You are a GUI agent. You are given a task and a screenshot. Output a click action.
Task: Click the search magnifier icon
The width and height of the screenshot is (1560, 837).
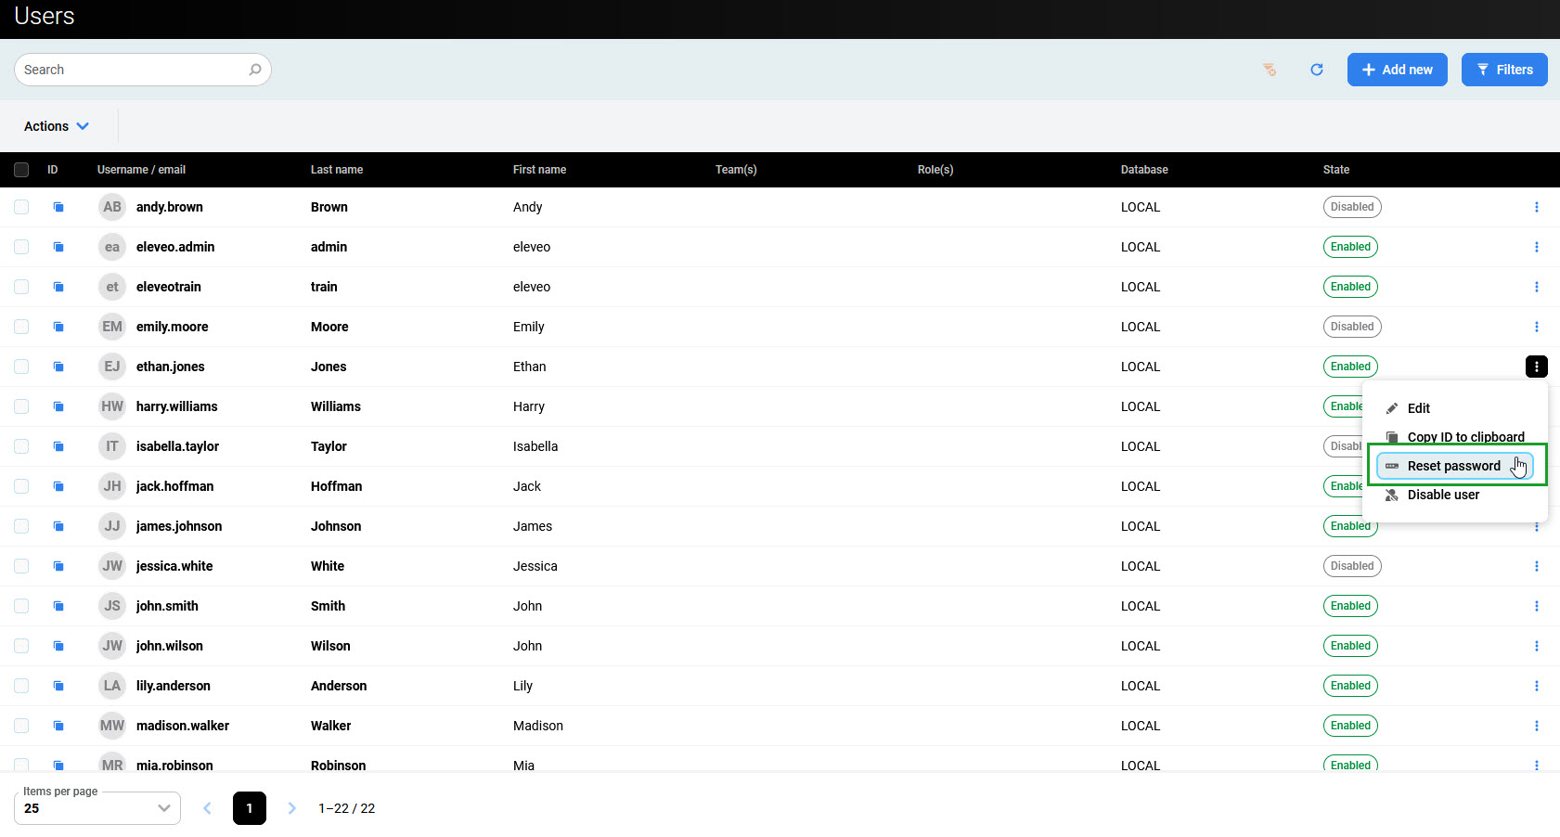pyautogui.click(x=255, y=70)
